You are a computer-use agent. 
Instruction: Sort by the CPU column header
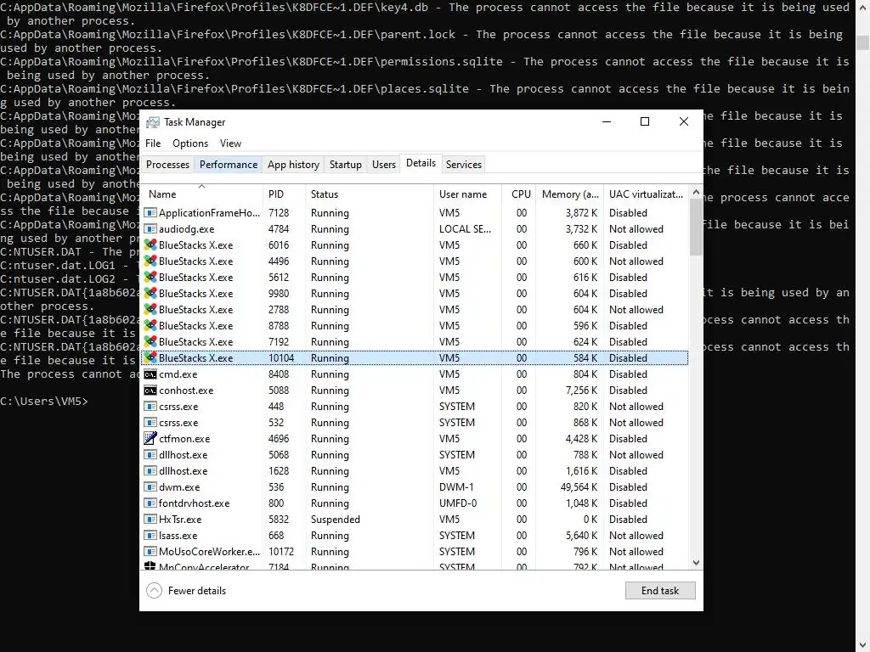coord(519,194)
